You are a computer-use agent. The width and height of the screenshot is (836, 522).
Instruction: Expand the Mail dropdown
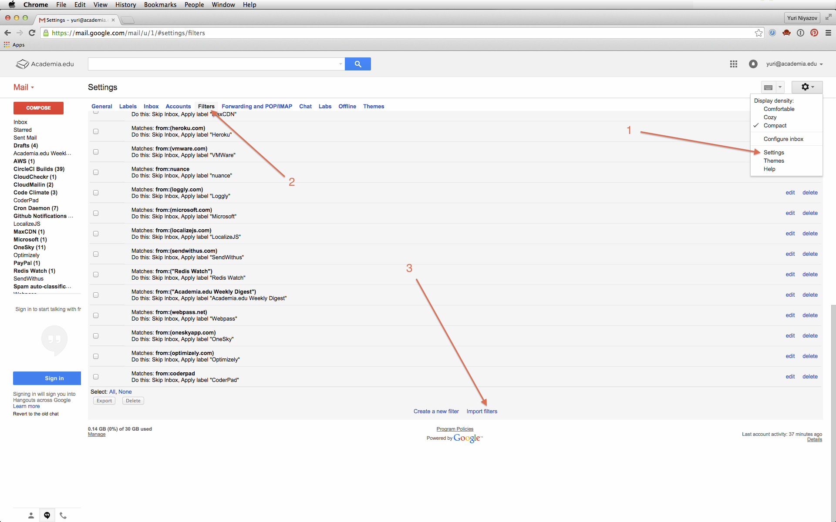24,87
